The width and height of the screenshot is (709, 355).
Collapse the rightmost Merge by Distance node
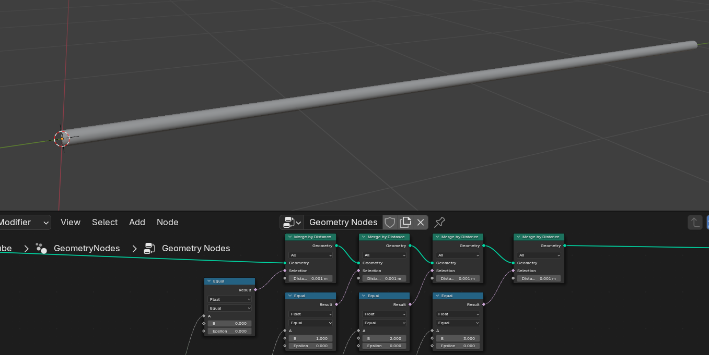click(518, 237)
